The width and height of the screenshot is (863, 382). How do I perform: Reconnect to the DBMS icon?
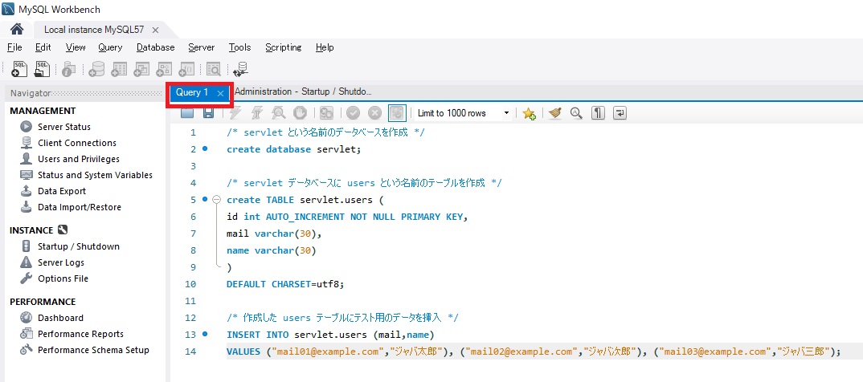(x=240, y=69)
